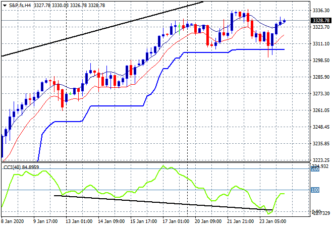Select the black trendline in the CCI panel
The width and height of the screenshot is (333, 227).
pyautogui.click(x=163, y=203)
